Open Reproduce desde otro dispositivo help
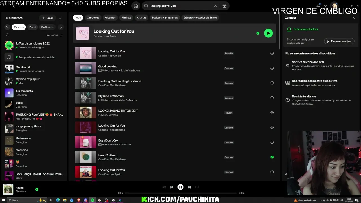 (x=321, y=83)
